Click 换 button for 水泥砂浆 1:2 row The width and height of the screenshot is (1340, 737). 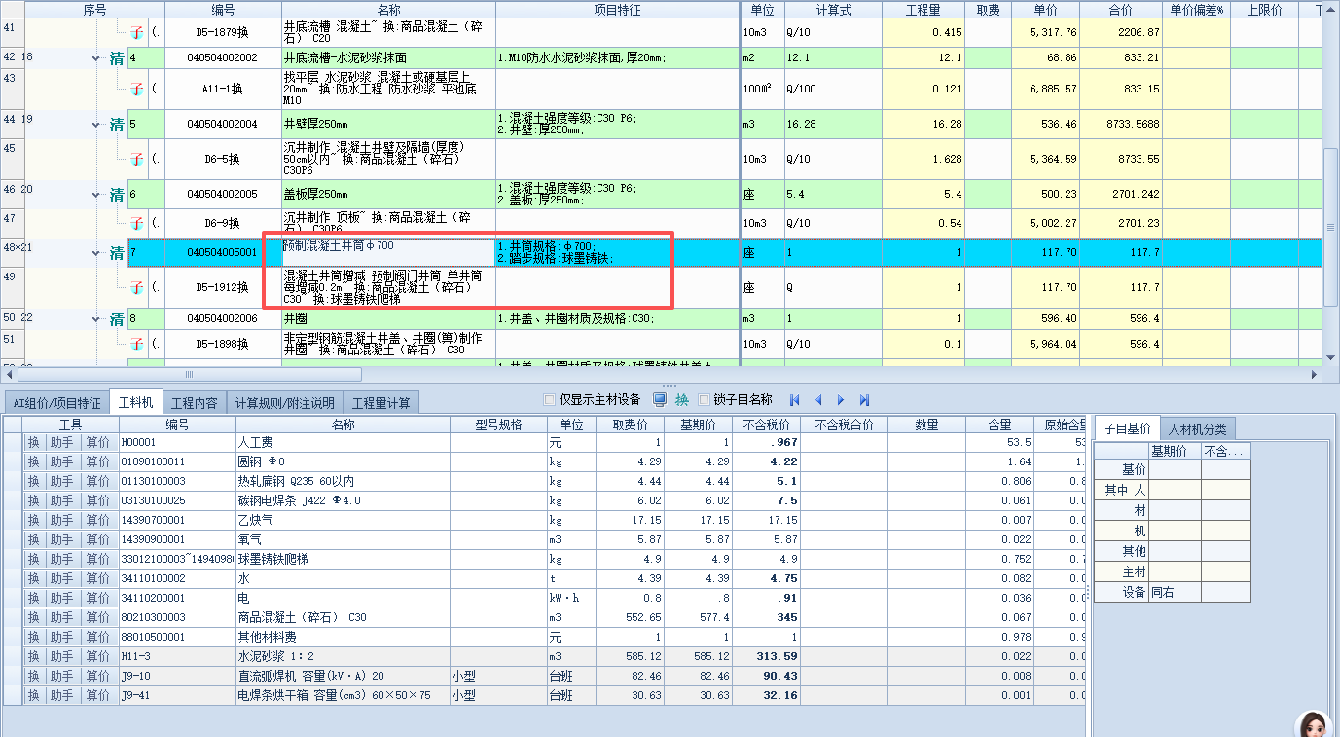tap(33, 656)
